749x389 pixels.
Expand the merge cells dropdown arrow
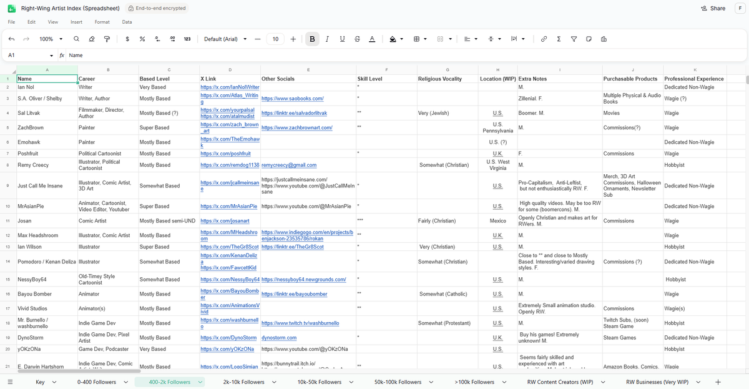pos(449,39)
